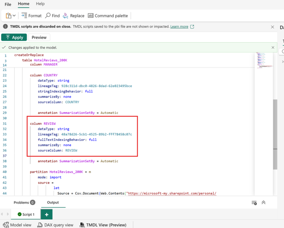Open TMDL View (Preview)

point(103,225)
